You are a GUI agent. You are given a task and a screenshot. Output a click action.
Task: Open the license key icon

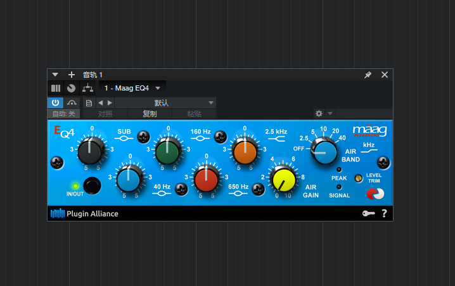pyautogui.click(x=369, y=214)
